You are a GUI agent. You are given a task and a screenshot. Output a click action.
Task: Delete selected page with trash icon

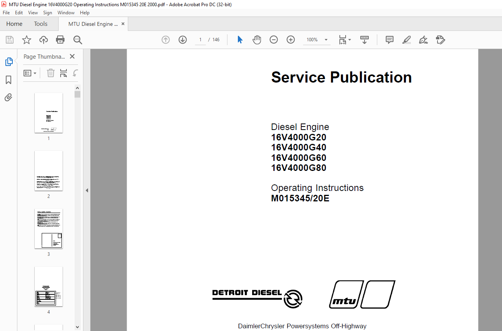pos(51,73)
